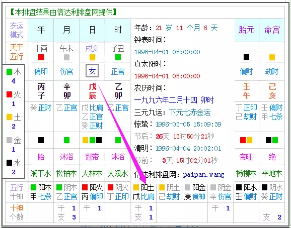The image size is (291, 228).
Task: Select the 年 pillar header
Action: click(x=41, y=30)
